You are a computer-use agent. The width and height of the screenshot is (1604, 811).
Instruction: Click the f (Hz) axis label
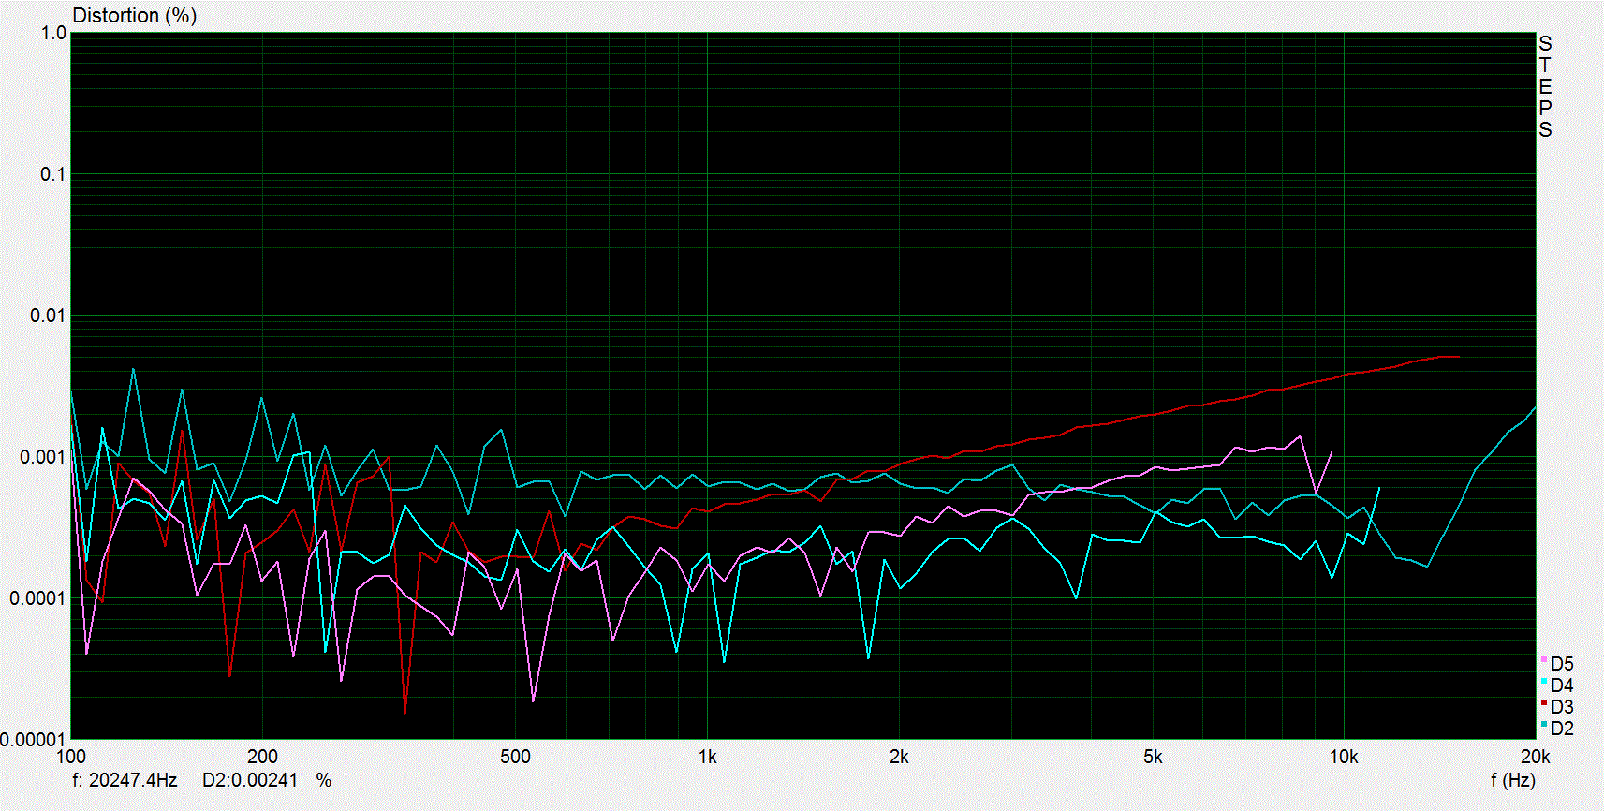[1512, 780]
